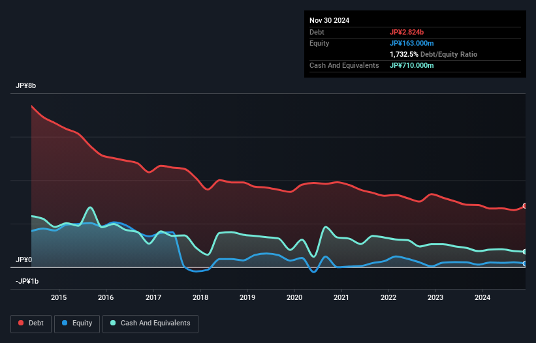
Task: Click the 2019 x-axis label
Action: [x=247, y=297]
